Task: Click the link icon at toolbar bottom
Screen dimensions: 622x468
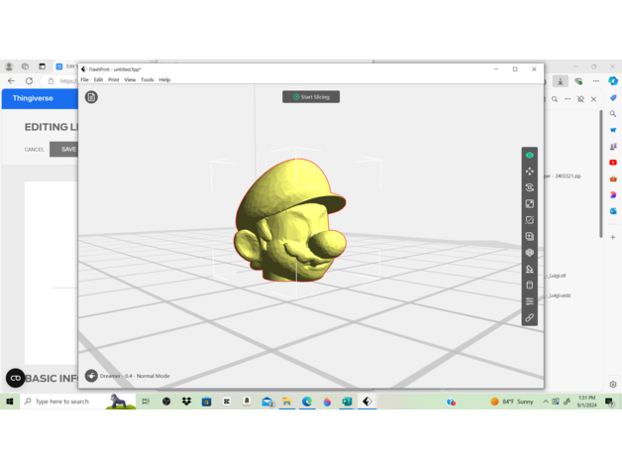Action: pyautogui.click(x=529, y=318)
